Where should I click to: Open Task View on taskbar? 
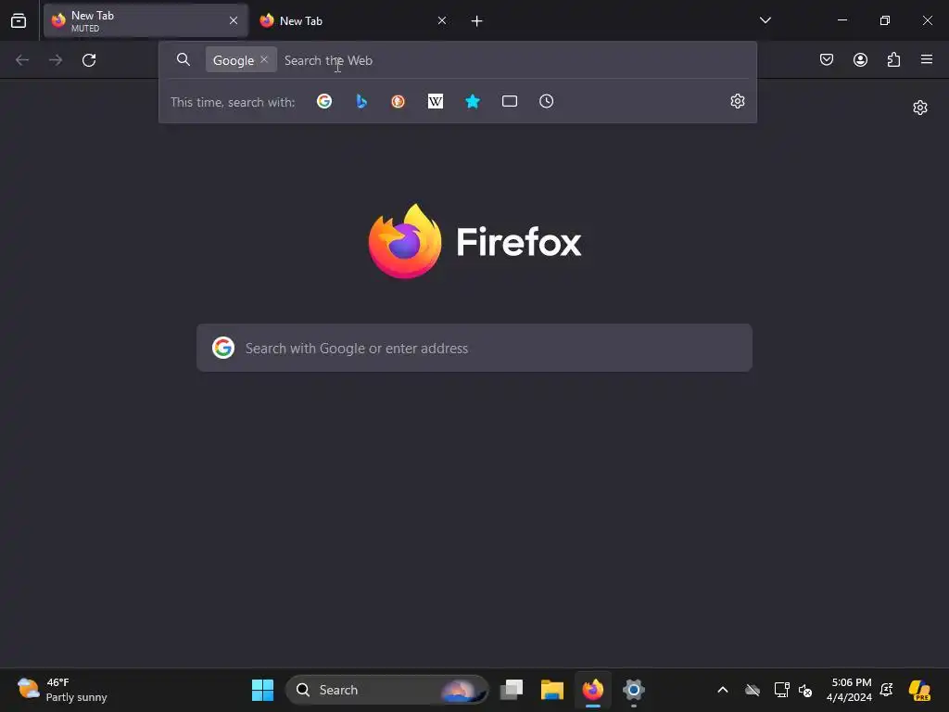point(512,690)
